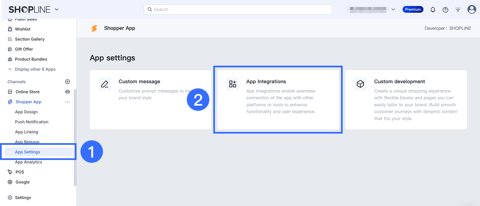Toggle Online Store eye visibility icon
Viewport: 480px width, 206px height.
point(68,92)
